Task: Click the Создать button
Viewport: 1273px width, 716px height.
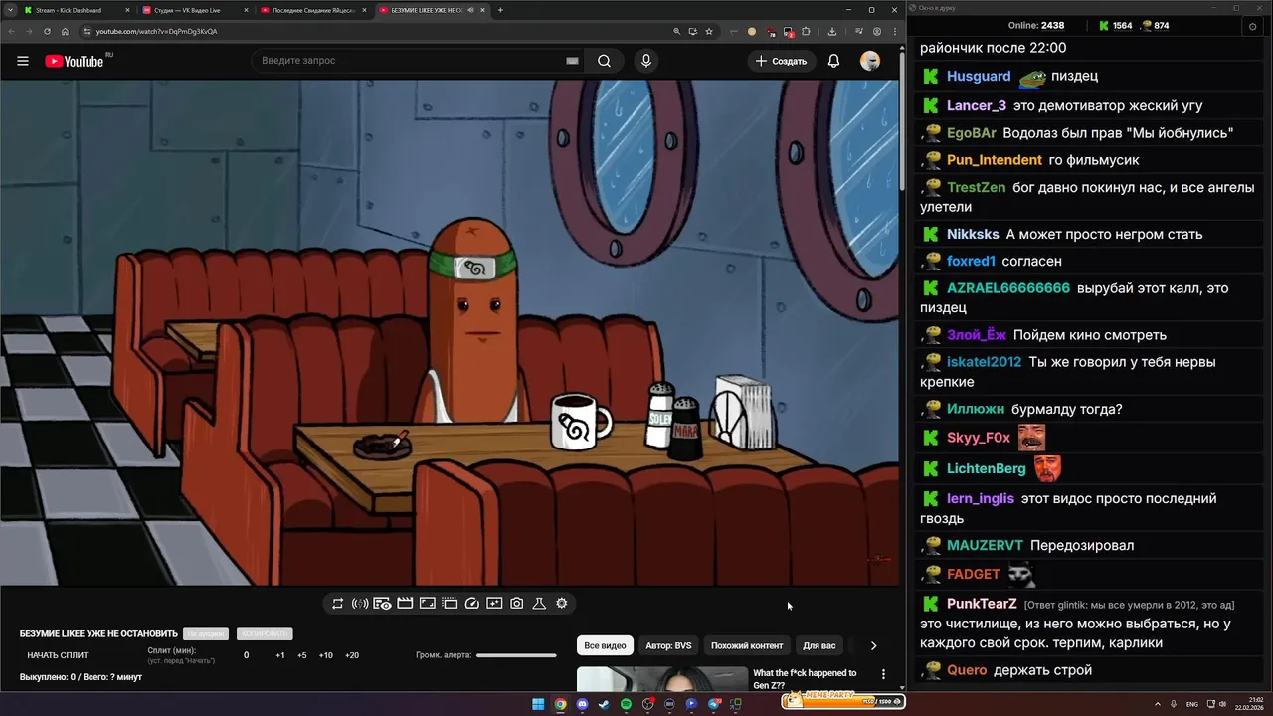Action: click(782, 61)
